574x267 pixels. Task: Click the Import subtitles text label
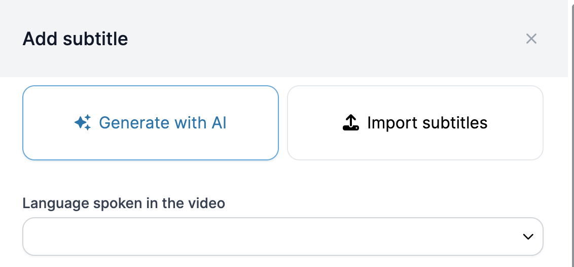click(427, 123)
